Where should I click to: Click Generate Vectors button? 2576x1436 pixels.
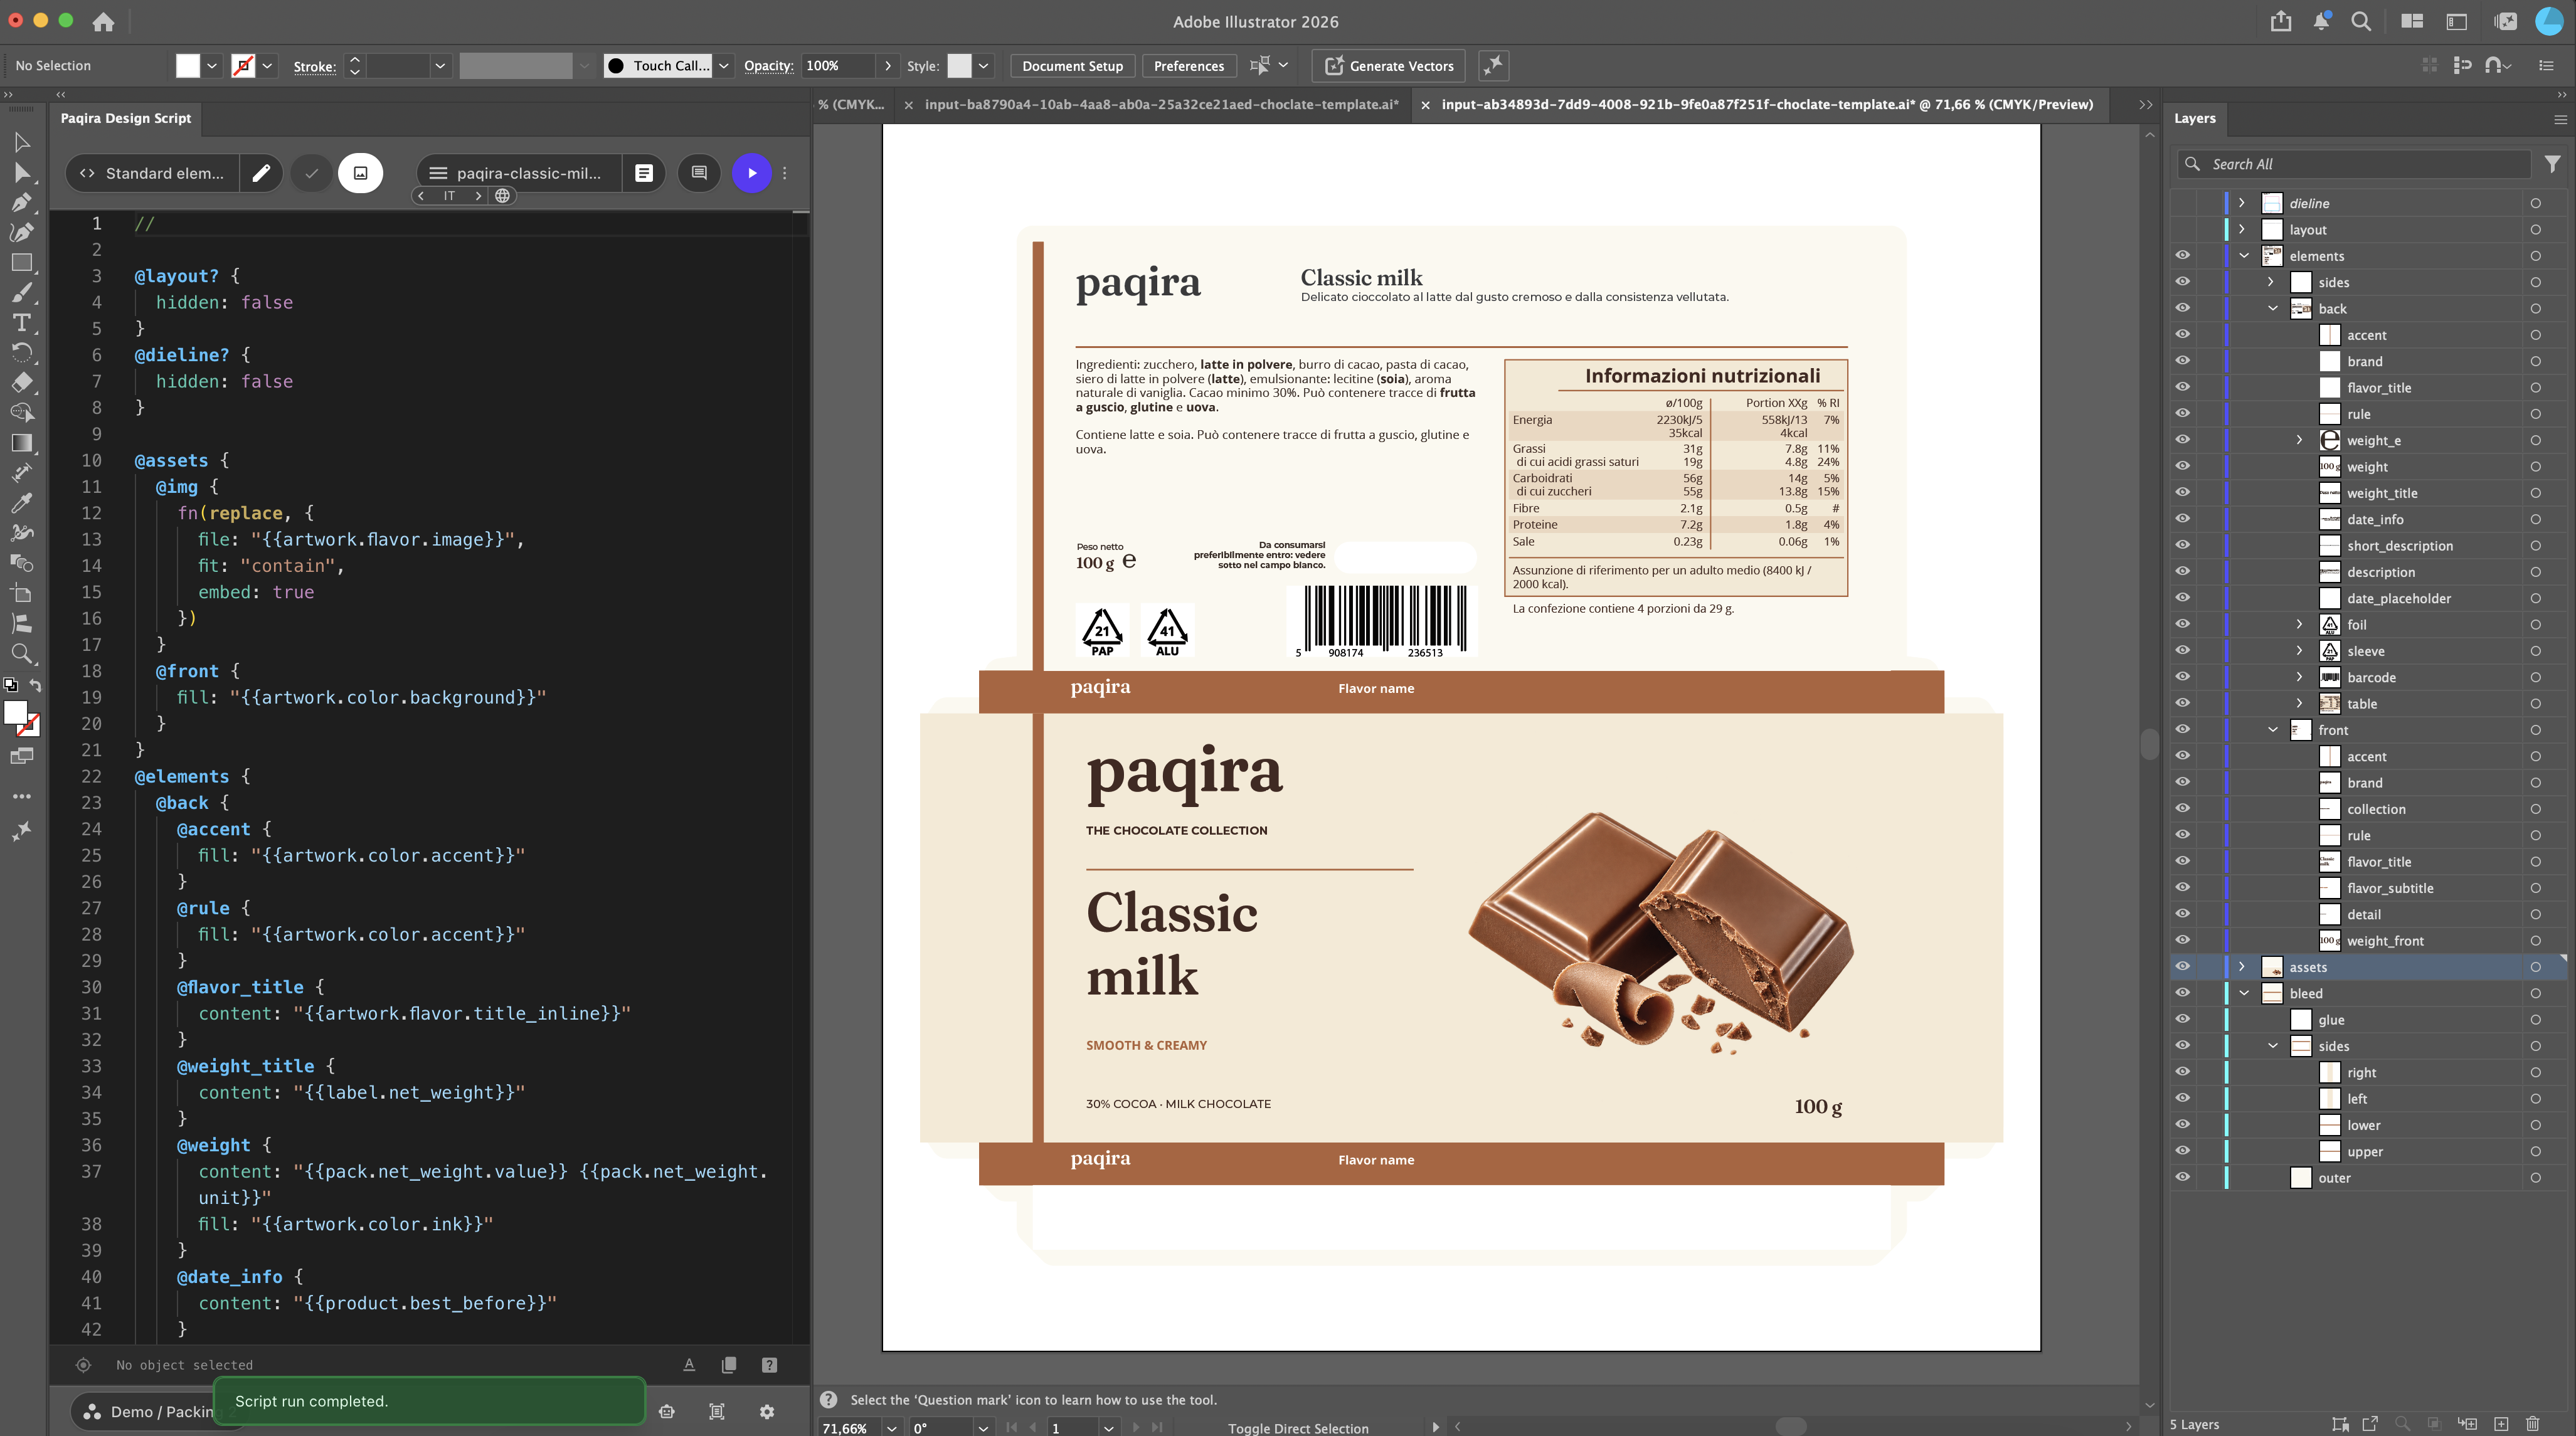tap(1389, 66)
